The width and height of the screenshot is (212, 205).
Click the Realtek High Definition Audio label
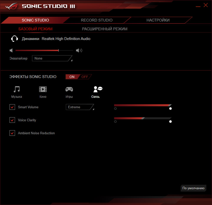pos(66,39)
